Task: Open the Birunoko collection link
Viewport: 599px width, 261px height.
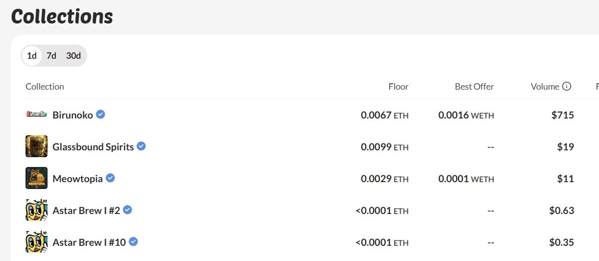Action: pyautogui.click(x=73, y=115)
